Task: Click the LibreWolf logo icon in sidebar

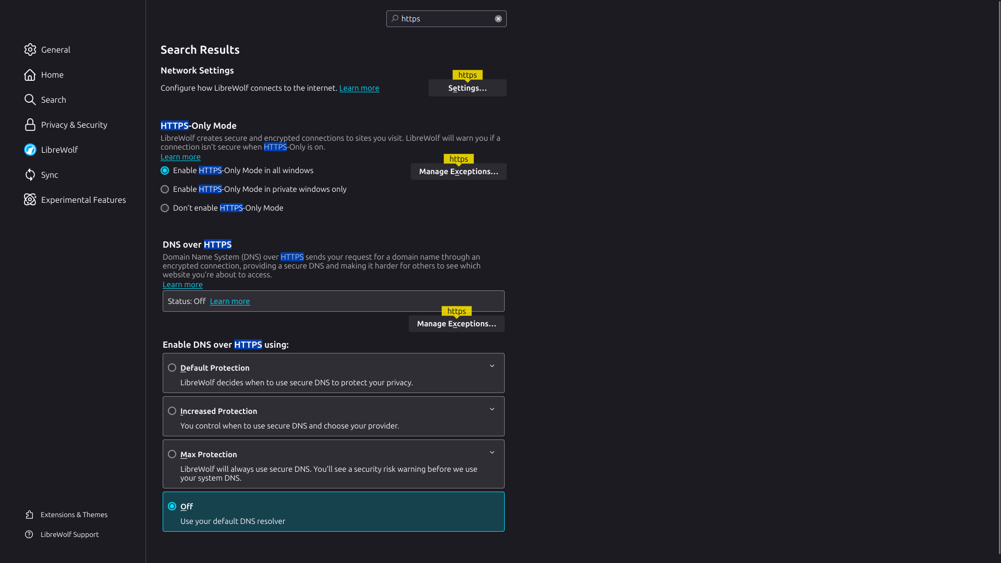Action: (30, 150)
